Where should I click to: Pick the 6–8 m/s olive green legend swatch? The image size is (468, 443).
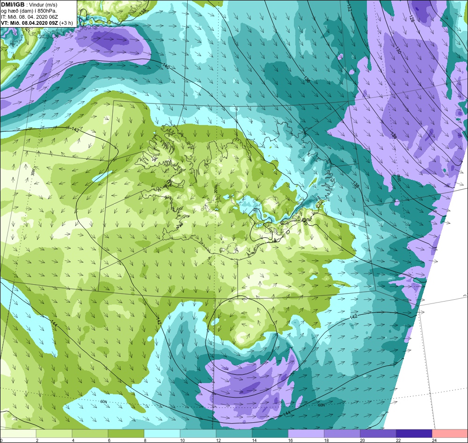(x=126, y=433)
